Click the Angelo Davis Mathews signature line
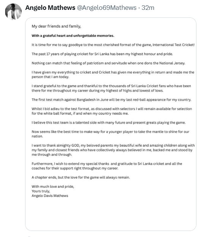 tap(50, 196)
